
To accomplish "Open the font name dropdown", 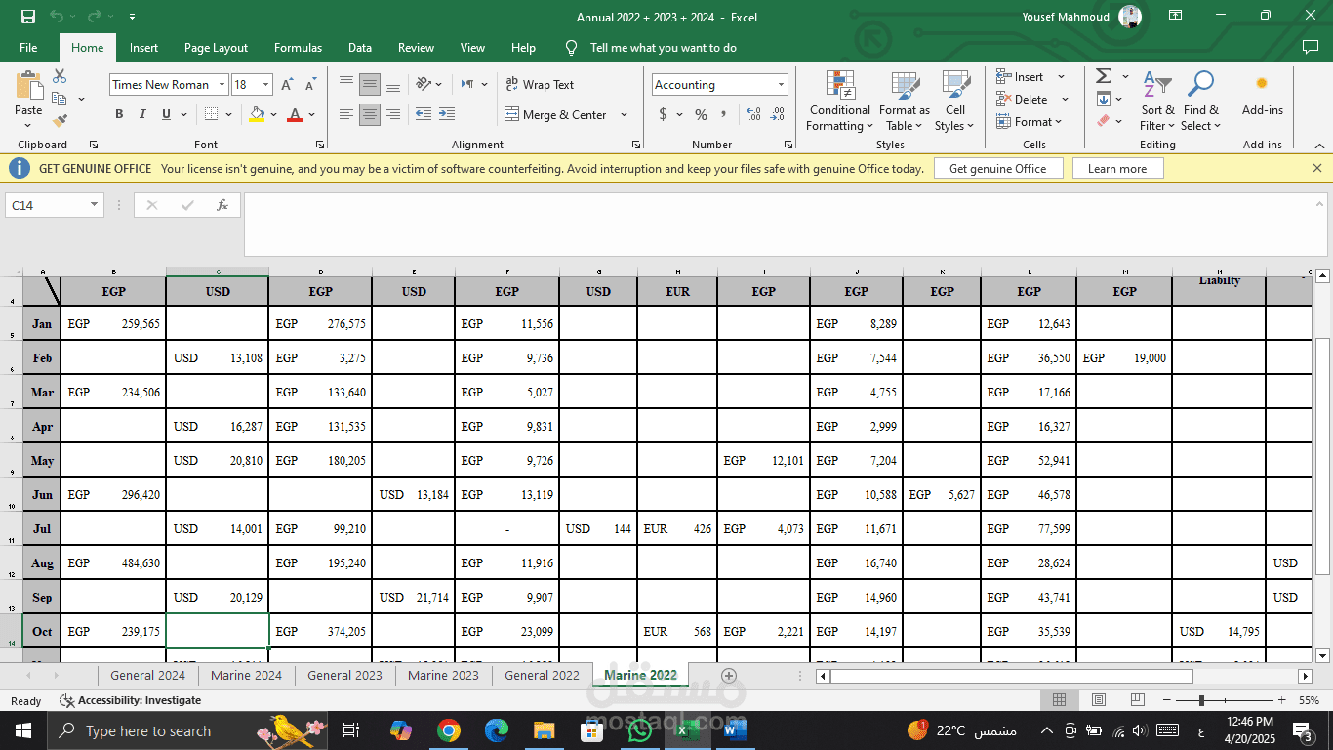I will point(222,85).
